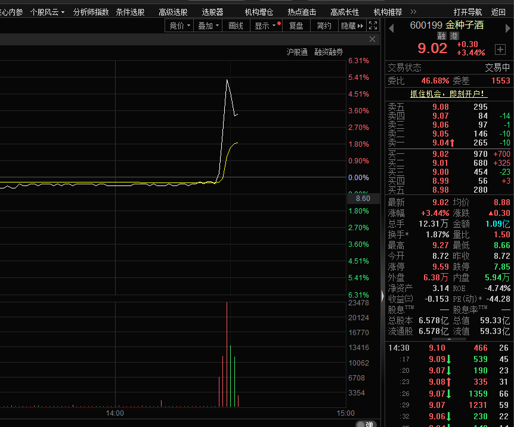Open the 机构增仓 menu item
Viewport: 514px width, 427px height.
pyautogui.click(x=259, y=12)
